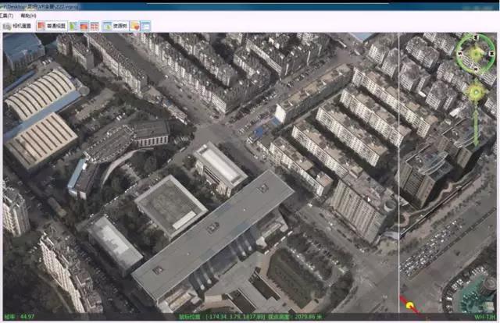Click the glowing center of the compass
Viewport: 500px width, 323px height.
(x=476, y=52)
